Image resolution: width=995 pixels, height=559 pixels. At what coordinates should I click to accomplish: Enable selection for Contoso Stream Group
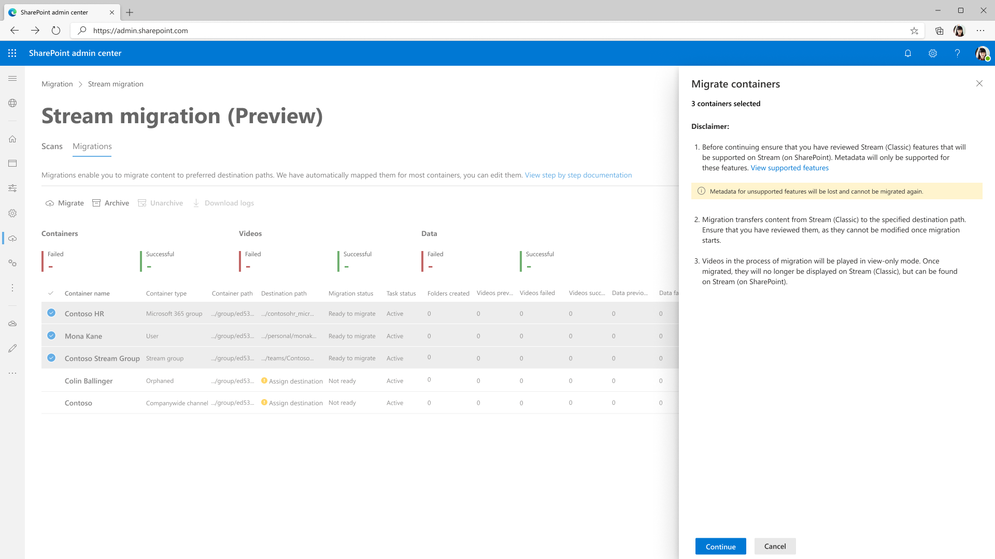[x=51, y=357]
